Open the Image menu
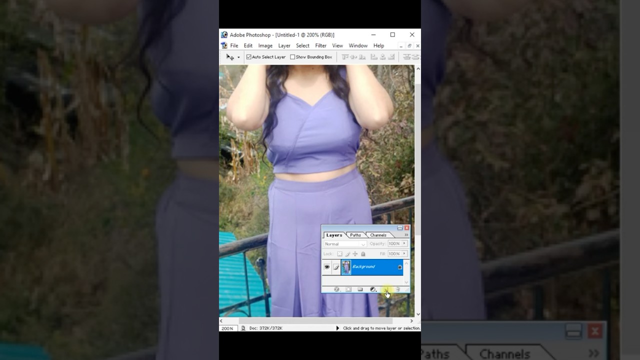640x360 pixels. tap(265, 45)
